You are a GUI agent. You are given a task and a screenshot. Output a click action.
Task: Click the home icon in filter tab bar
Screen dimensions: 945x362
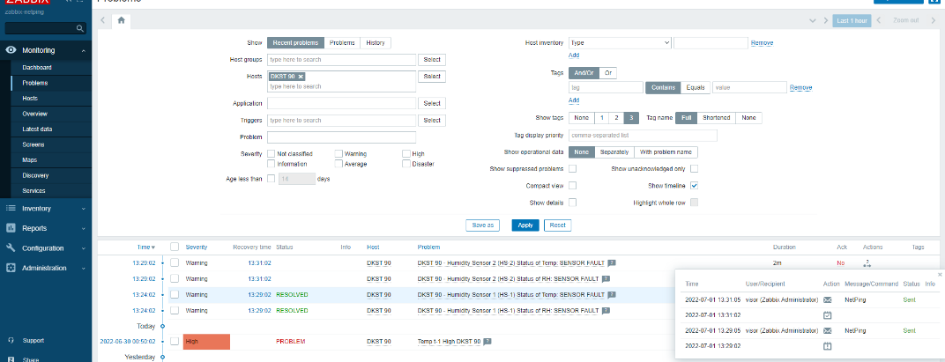pos(121,19)
